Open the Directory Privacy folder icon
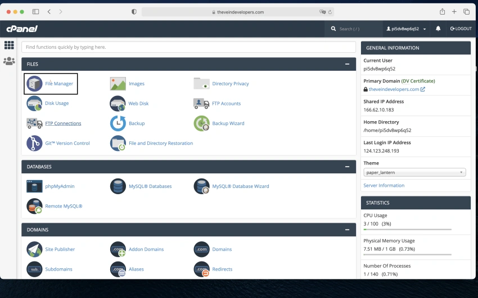The image size is (478, 298). 201,84
